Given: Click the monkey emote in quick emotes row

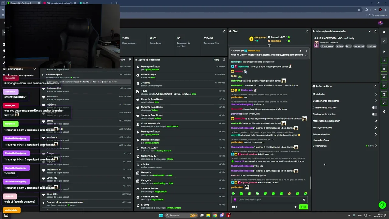Looking at the screenshot, I should (290, 193).
